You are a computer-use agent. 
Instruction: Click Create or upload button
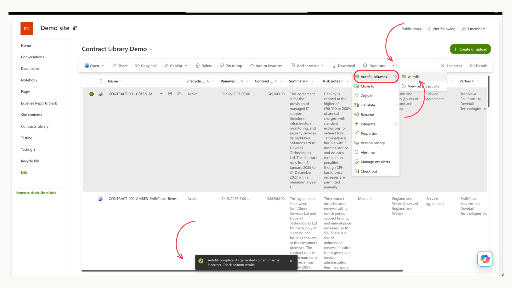(x=470, y=49)
